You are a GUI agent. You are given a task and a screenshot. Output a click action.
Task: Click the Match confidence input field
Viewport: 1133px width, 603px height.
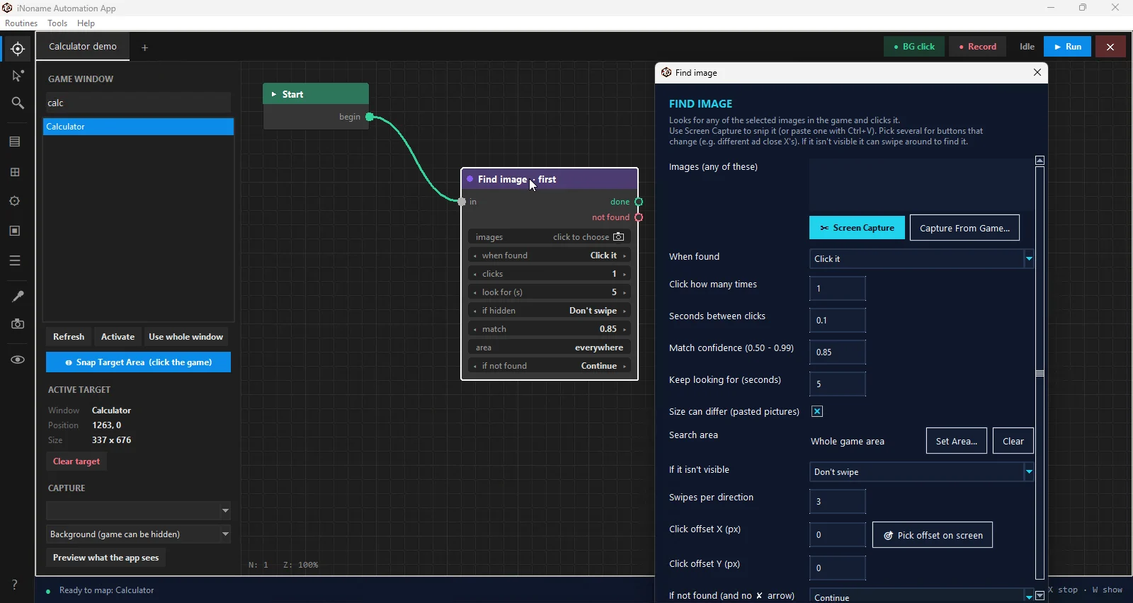[x=837, y=352]
